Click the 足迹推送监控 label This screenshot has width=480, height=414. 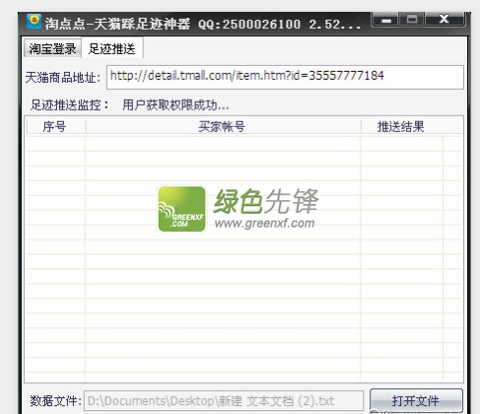point(70,105)
